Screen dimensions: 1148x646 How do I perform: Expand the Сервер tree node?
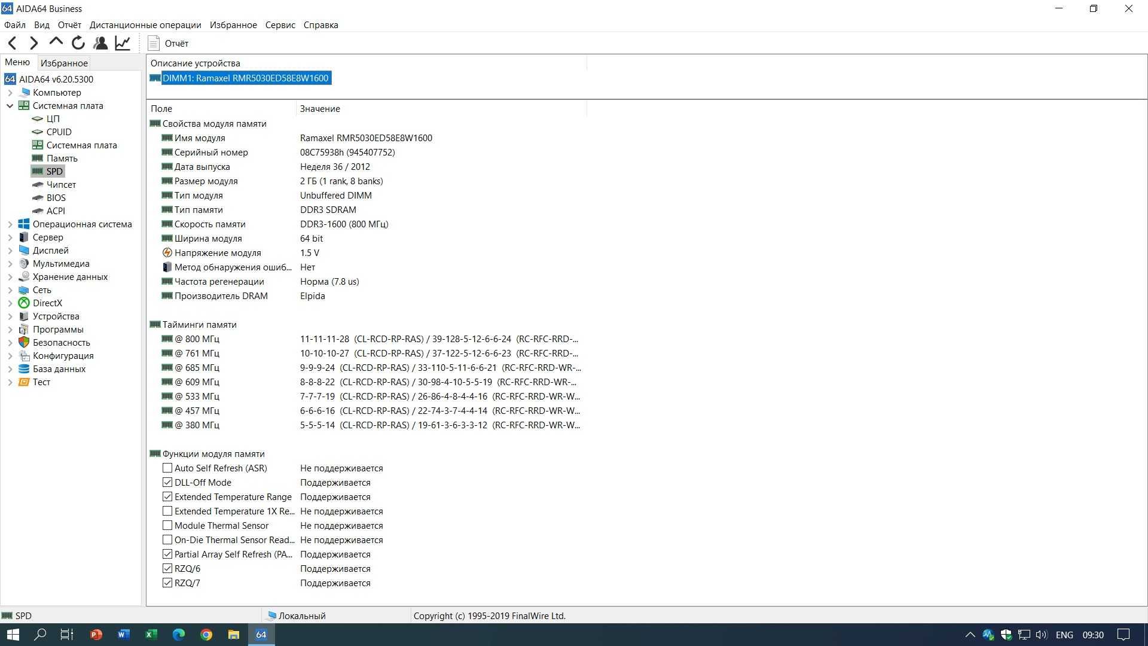point(10,237)
